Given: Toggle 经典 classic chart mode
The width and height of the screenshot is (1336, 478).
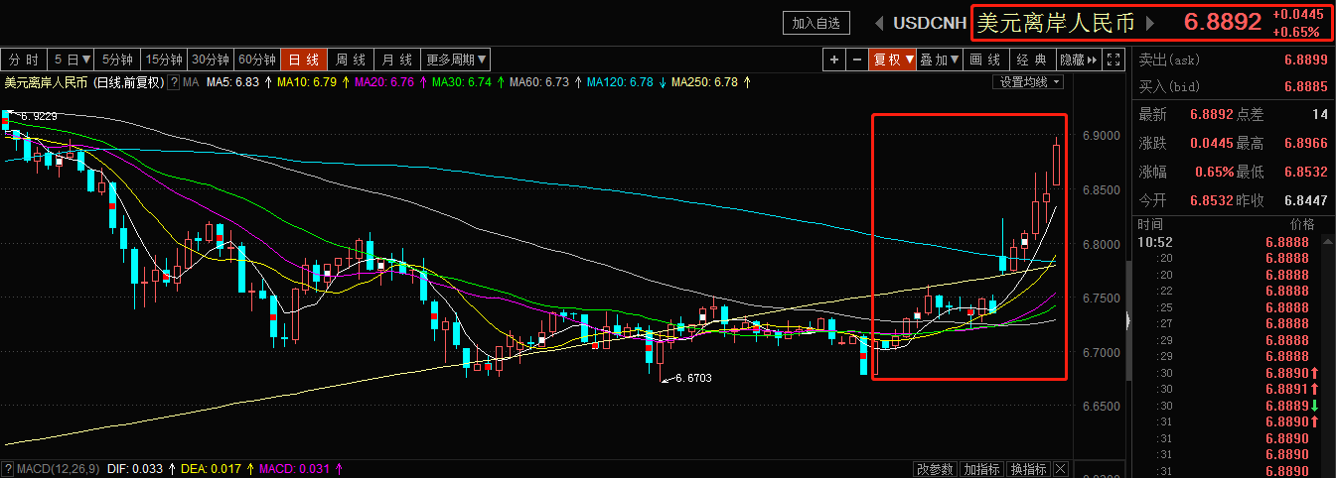Looking at the screenshot, I should point(1033,60).
